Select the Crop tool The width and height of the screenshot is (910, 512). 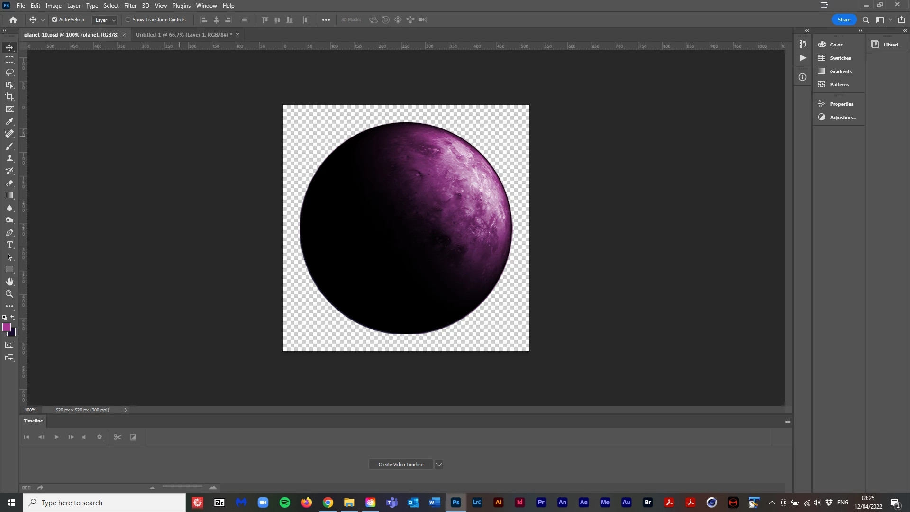click(9, 97)
